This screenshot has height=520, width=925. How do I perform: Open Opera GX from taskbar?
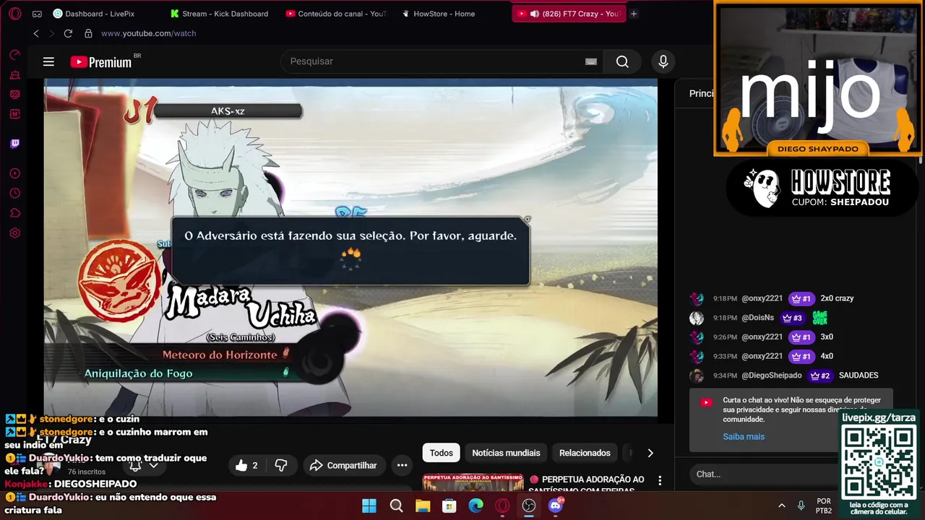pos(502,506)
